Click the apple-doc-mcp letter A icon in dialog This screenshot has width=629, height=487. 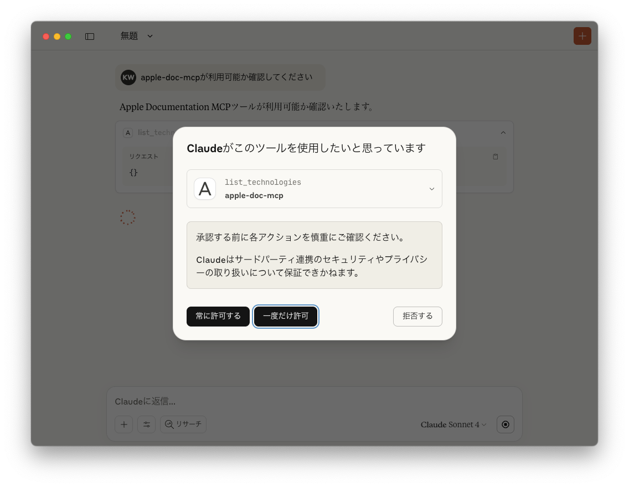[x=205, y=189]
